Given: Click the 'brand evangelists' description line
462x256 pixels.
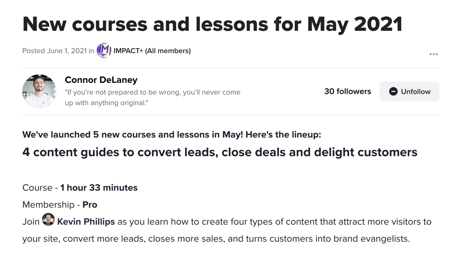Looking at the screenshot, I should coord(216,239).
